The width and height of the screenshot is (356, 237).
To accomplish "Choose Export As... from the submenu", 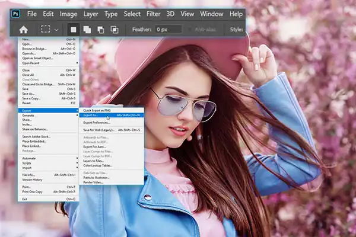I will click(x=92, y=116).
